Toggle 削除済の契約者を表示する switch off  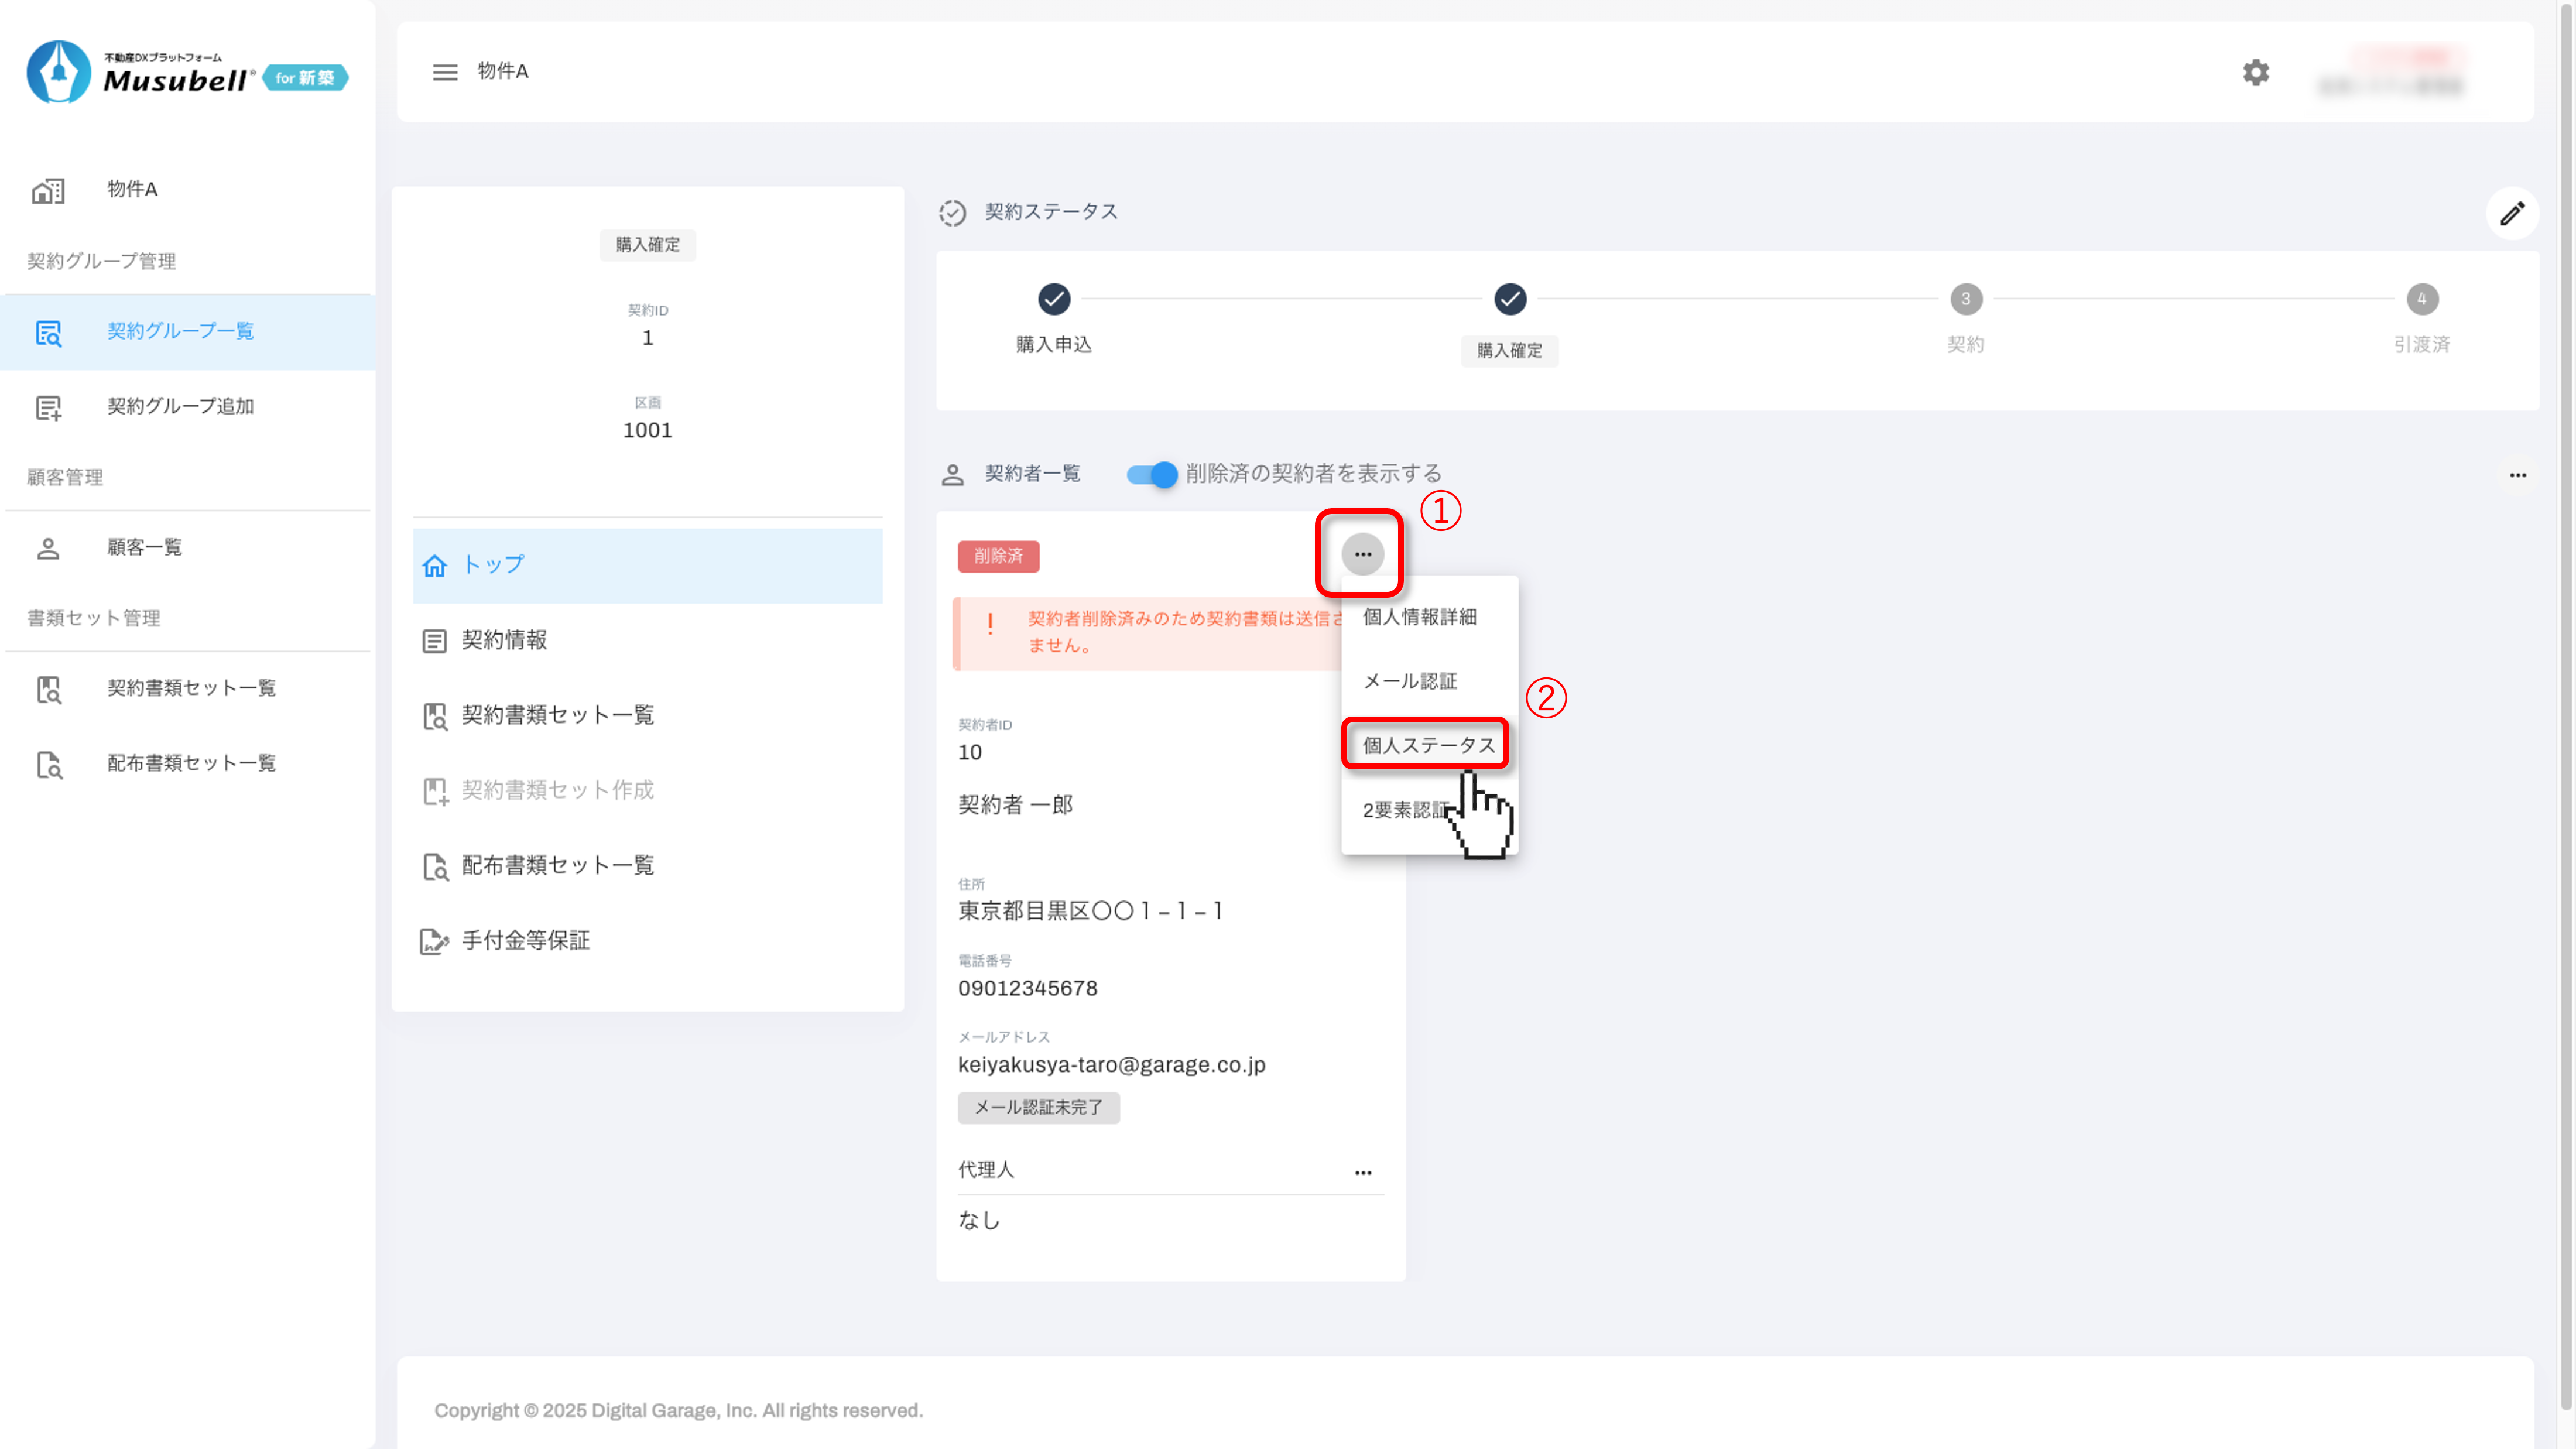pyautogui.click(x=1151, y=474)
